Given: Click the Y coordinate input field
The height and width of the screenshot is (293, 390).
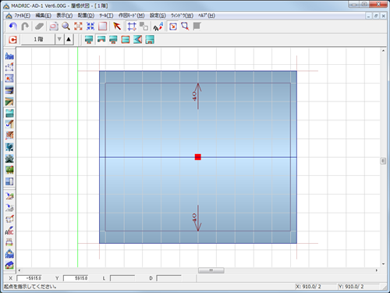Looking at the screenshot, I should coord(76,278).
